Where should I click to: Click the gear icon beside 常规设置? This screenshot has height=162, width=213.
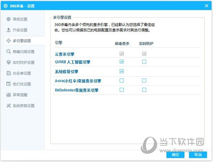pyautogui.click(x=9, y=19)
